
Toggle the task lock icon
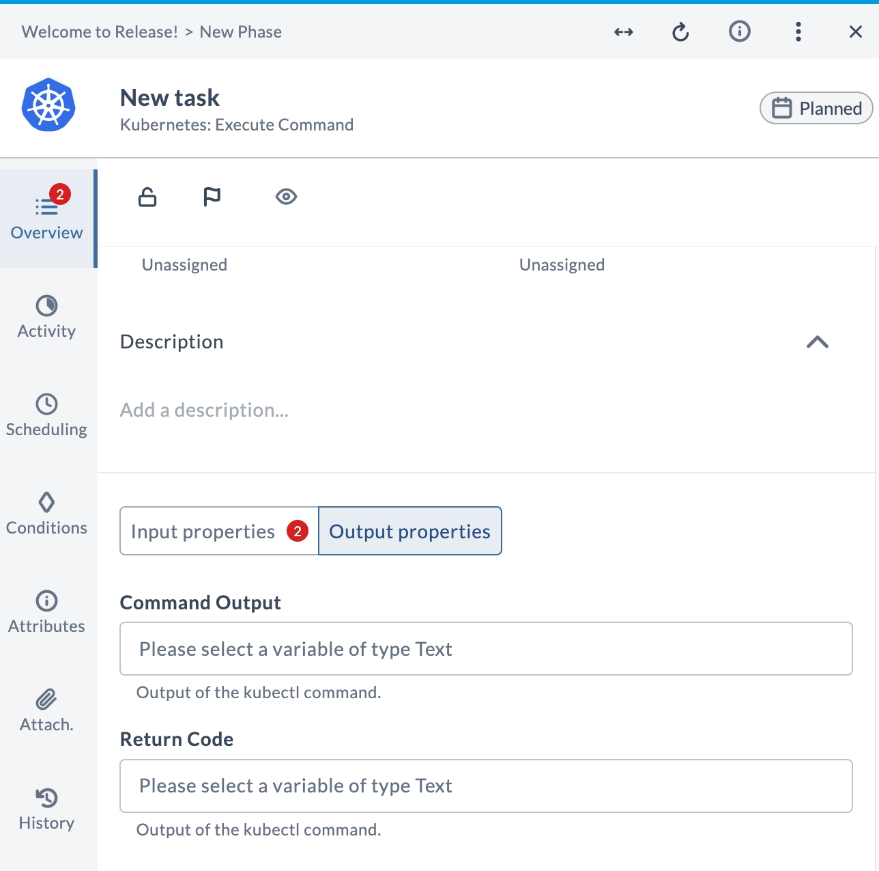pyautogui.click(x=147, y=197)
